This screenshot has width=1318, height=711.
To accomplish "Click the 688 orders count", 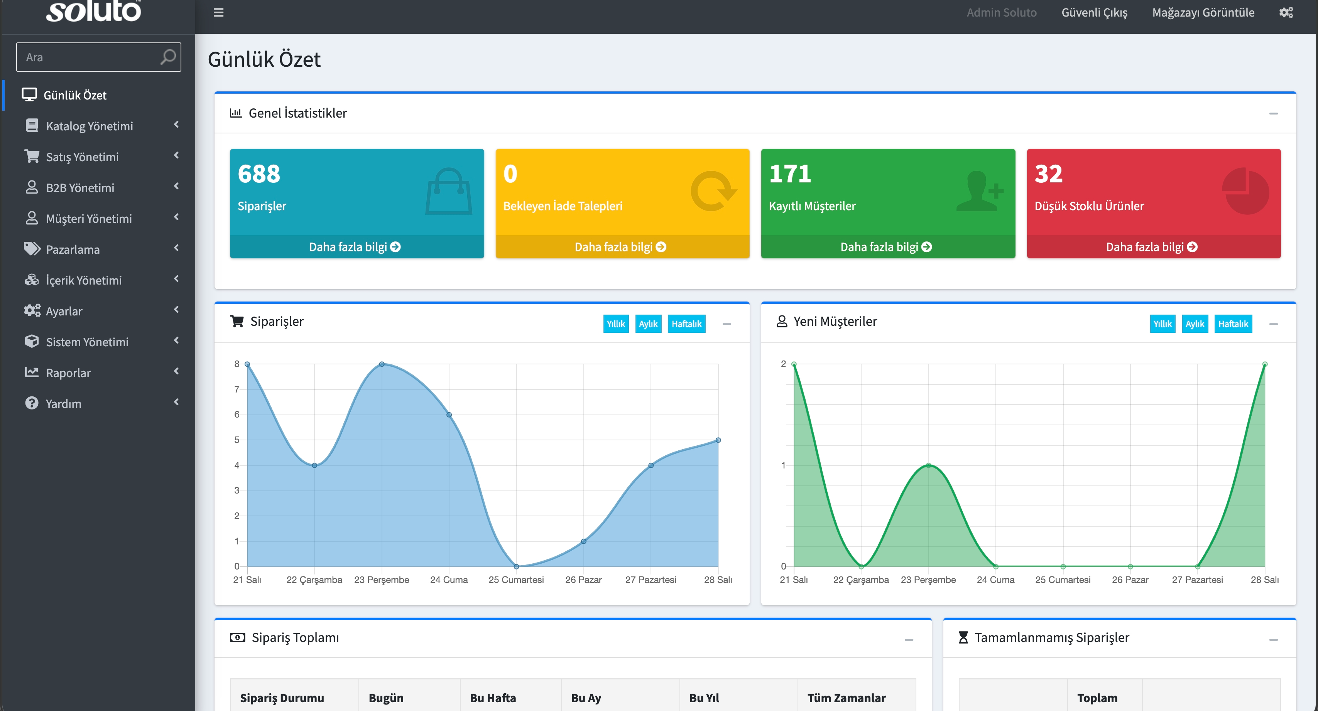I will [x=259, y=174].
